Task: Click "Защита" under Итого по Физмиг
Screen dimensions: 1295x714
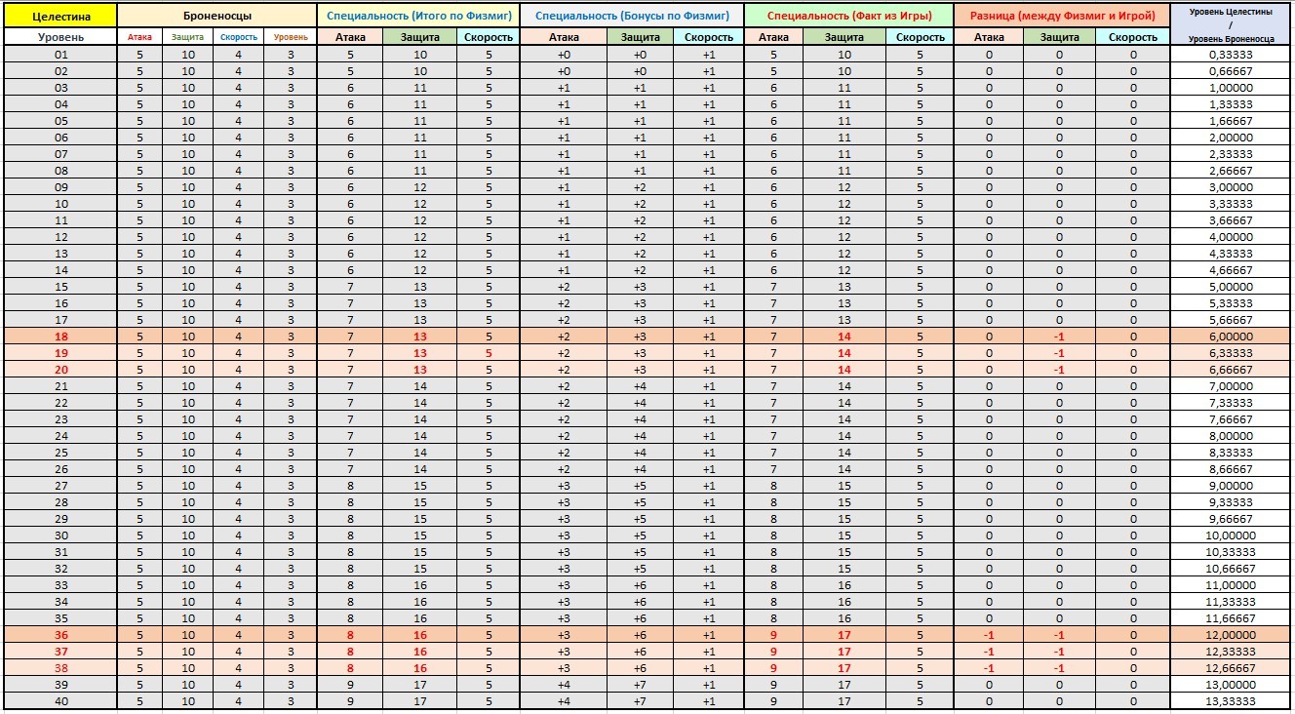Action: (x=420, y=37)
